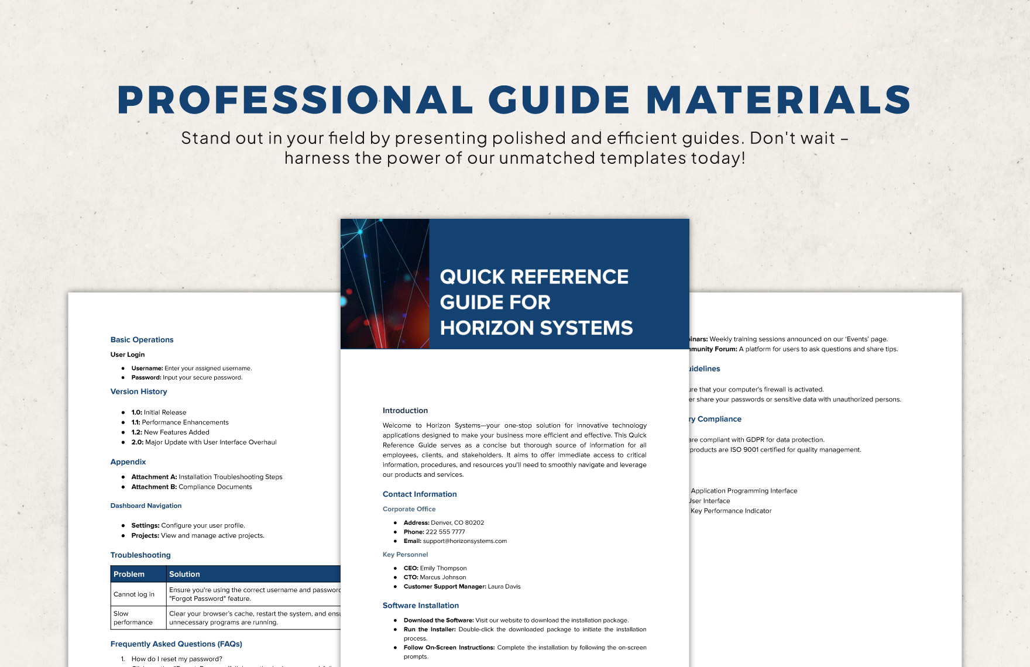Image resolution: width=1030 pixels, height=667 pixels.
Task: Click 'Attachment B: Compliance Documents'
Action: [191, 487]
